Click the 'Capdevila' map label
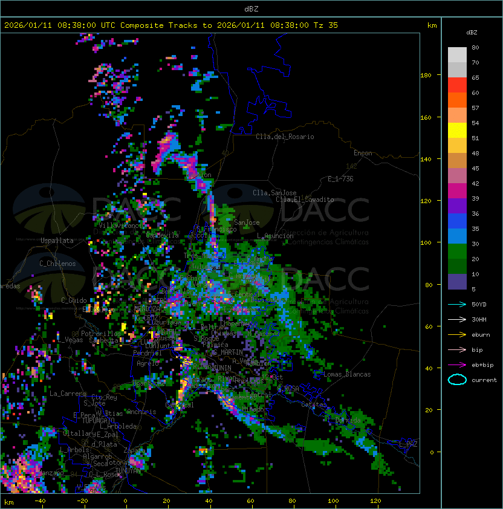Viewport: 503px width, 509px height. coord(163,235)
